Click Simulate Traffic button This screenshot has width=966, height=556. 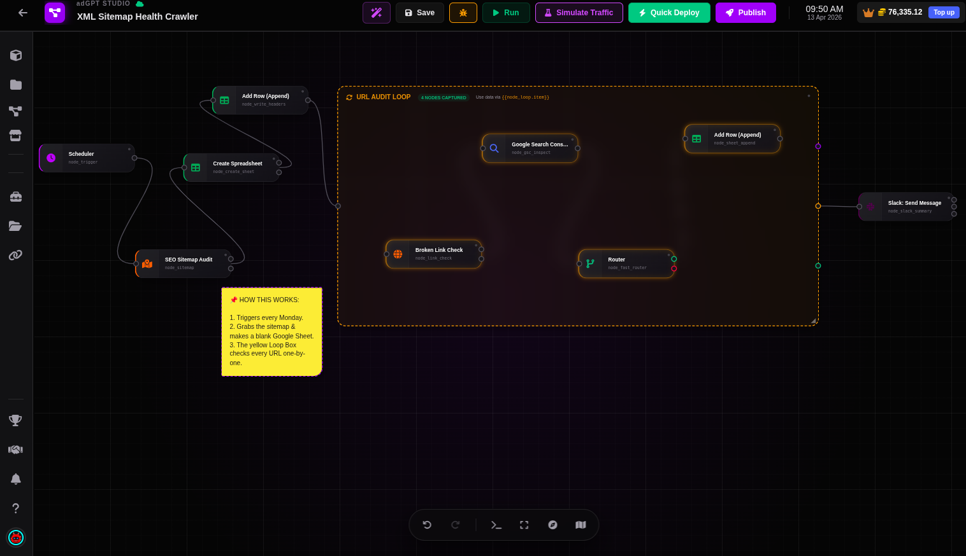579,13
